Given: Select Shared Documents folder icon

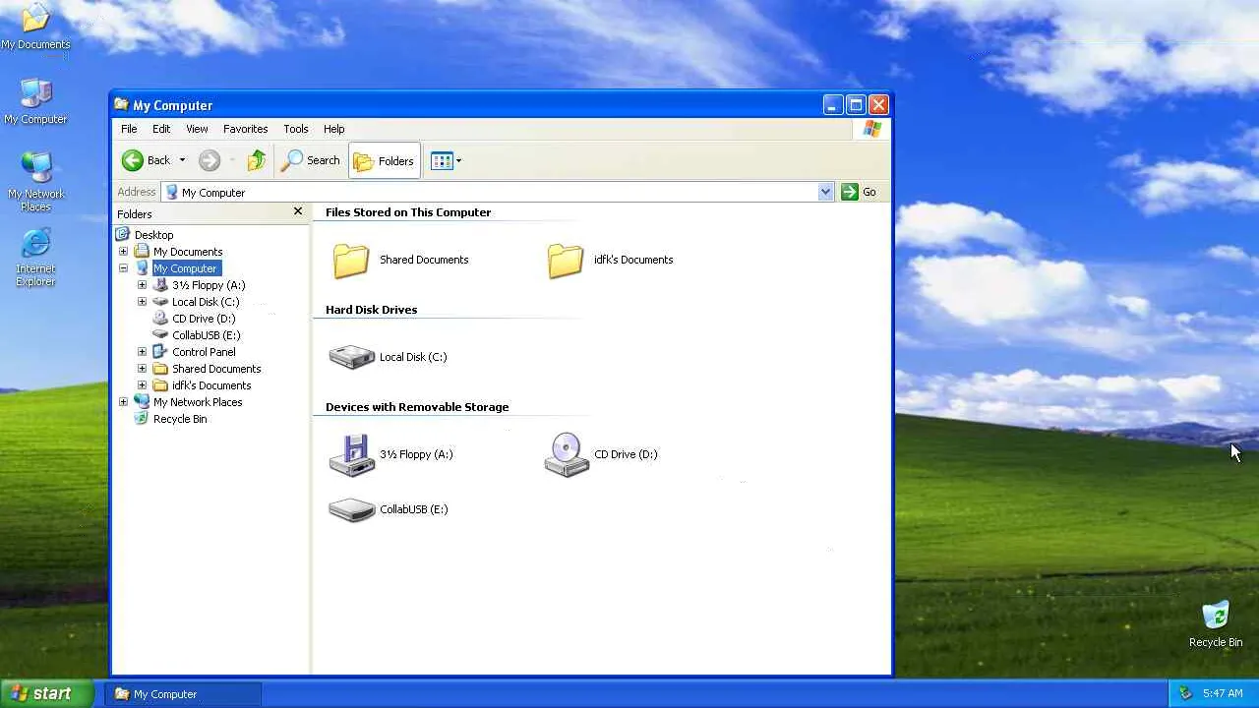Looking at the screenshot, I should (x=351, y=260).
